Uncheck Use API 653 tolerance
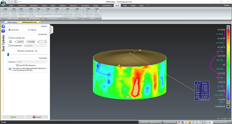 pos(17,65)
